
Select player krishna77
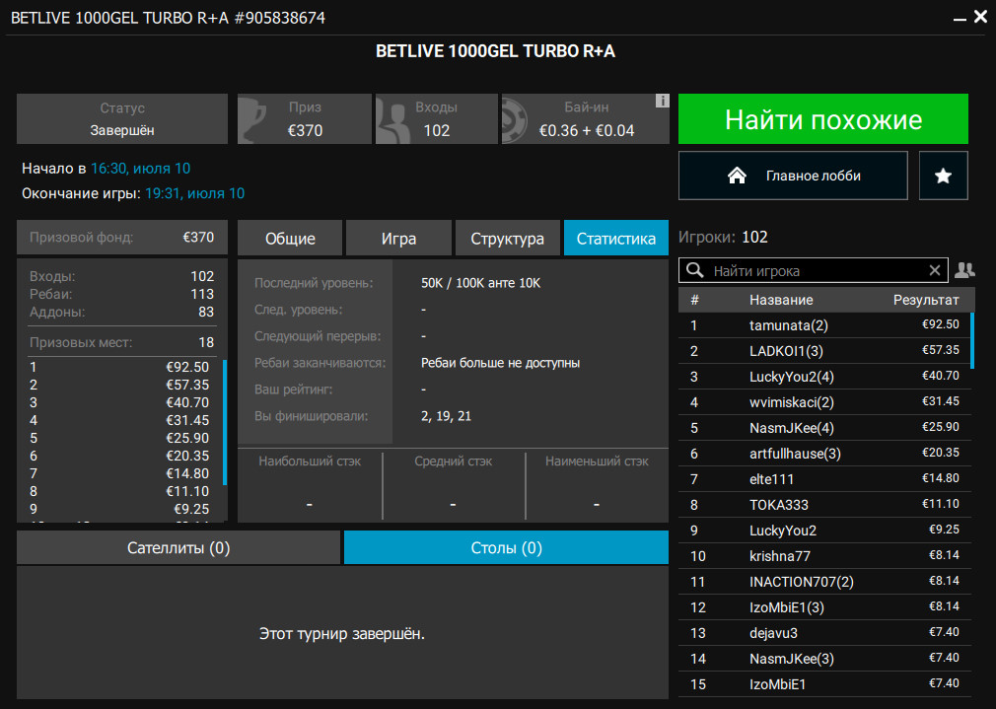(x=824, y=556)
